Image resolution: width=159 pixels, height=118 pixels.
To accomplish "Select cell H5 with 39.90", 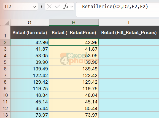I will pyautogui.click(x=74, y=62).
